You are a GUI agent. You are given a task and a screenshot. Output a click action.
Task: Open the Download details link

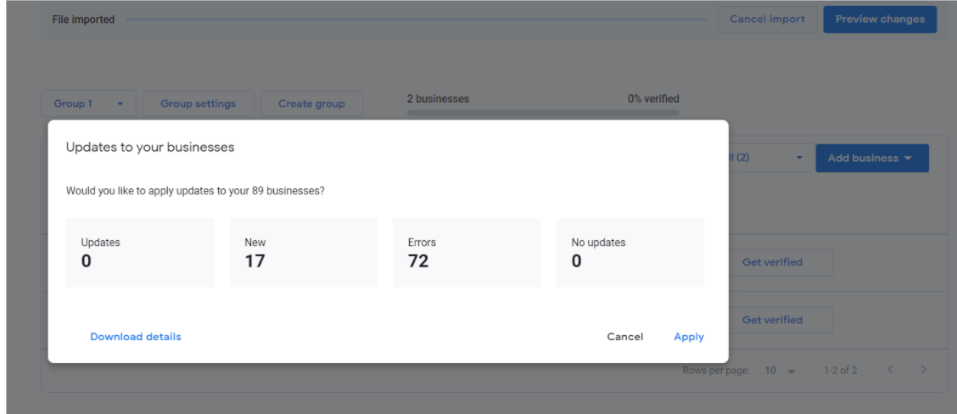click(x=136, y=337)
